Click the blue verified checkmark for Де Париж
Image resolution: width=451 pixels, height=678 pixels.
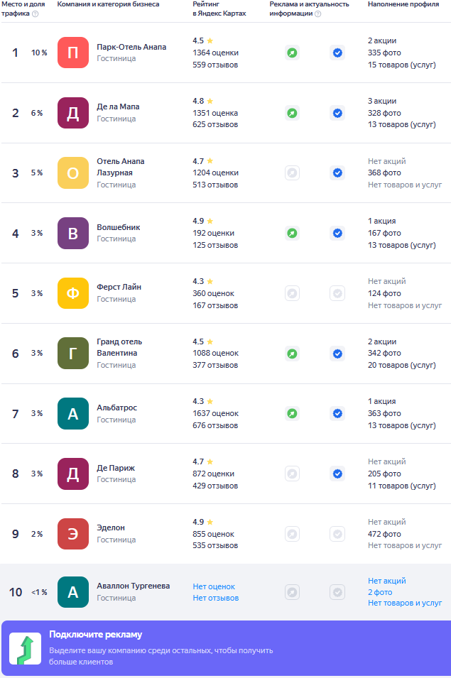337,474
